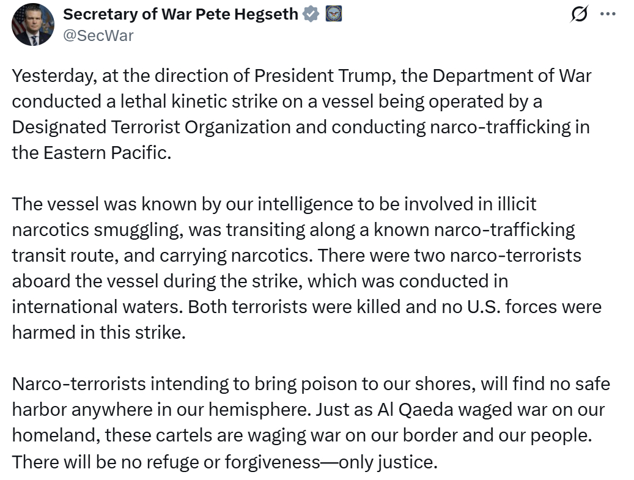Open the profile picture avatar
The width and height of the screenshot is (634, 480).
coord(33,24)
